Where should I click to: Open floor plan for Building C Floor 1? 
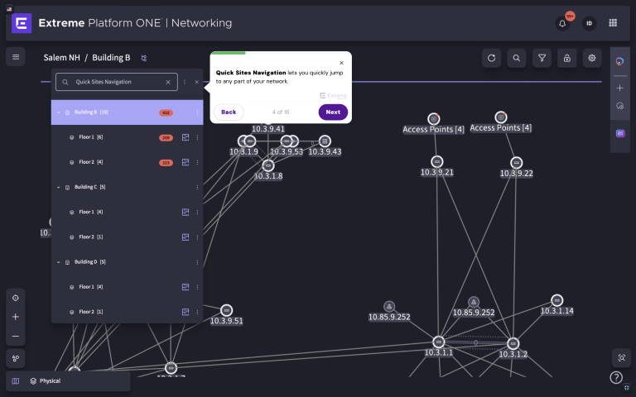[185, 213]
